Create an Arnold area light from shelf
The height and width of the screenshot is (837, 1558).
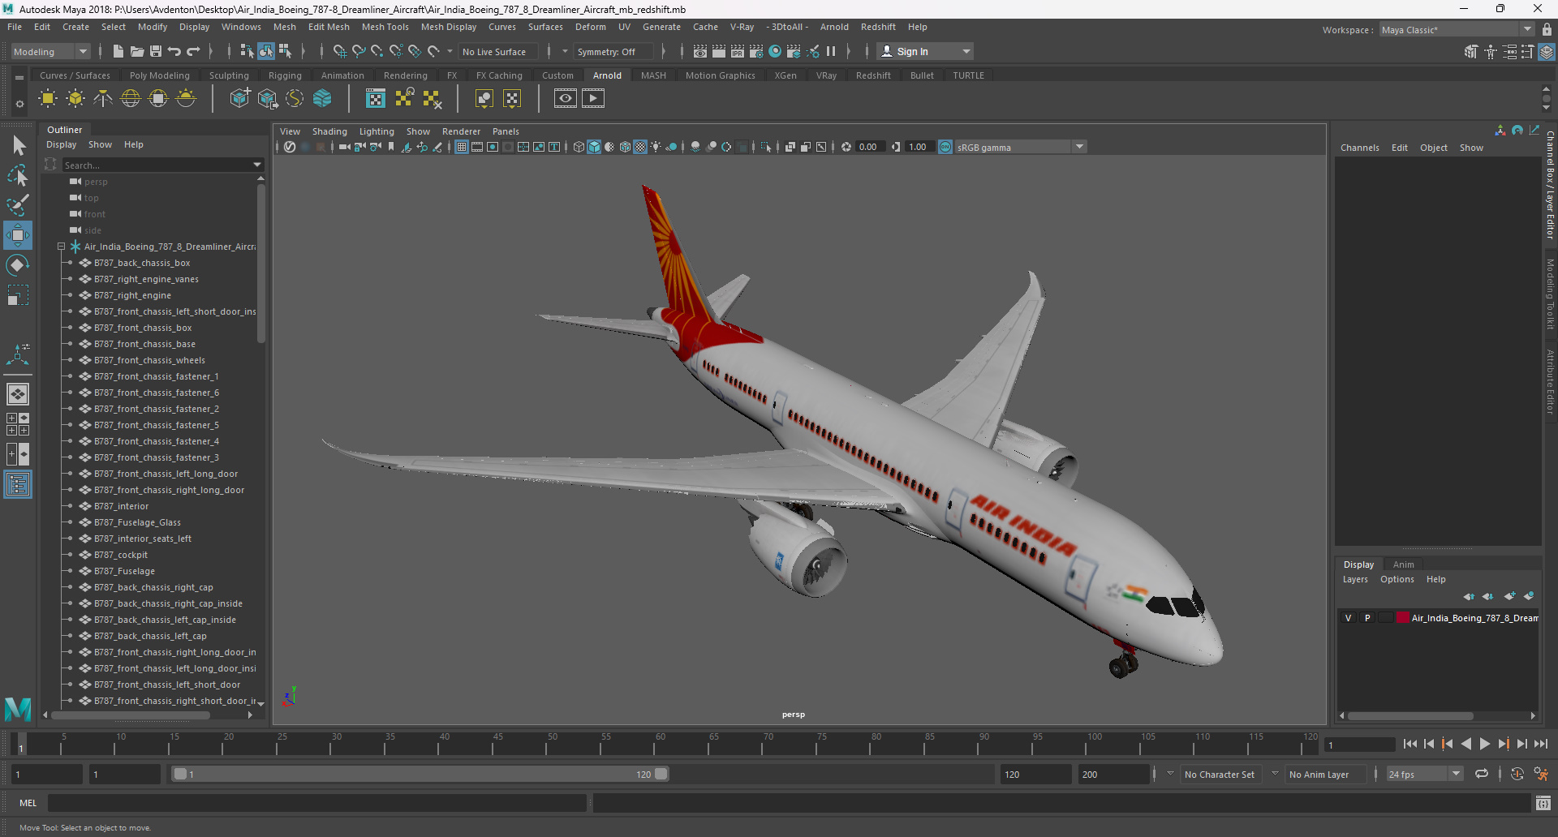pyautogui.click(x=48, y=99)
